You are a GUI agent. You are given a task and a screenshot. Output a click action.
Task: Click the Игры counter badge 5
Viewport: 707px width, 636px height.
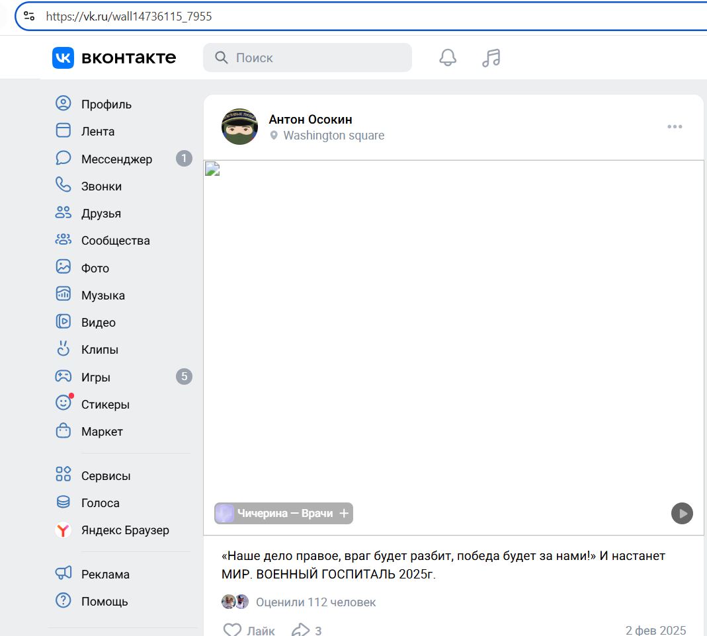pos(184,376)
